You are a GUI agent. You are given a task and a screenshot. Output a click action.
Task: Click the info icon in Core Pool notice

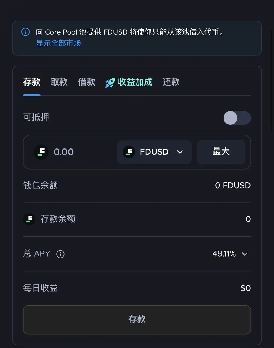pyautogui.click(x=26, y=32)
